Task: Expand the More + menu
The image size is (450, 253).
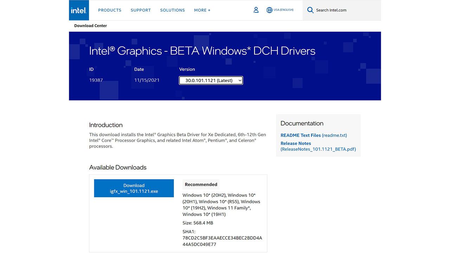Action: (x=202, y=10)
